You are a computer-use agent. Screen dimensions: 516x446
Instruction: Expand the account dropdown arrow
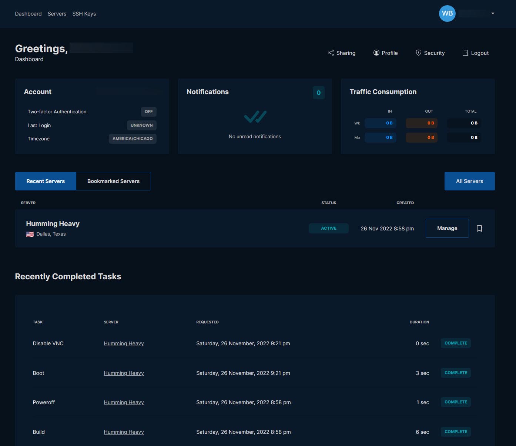coord(493,13)
